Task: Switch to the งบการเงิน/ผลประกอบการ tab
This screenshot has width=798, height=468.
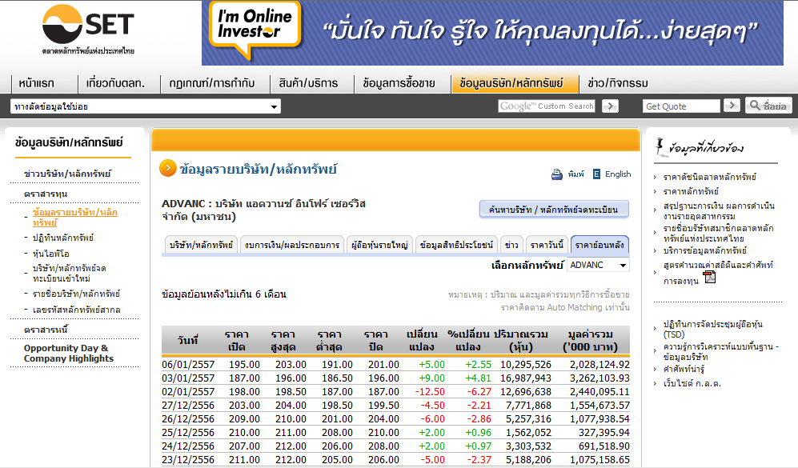Action: click(291, 245)
